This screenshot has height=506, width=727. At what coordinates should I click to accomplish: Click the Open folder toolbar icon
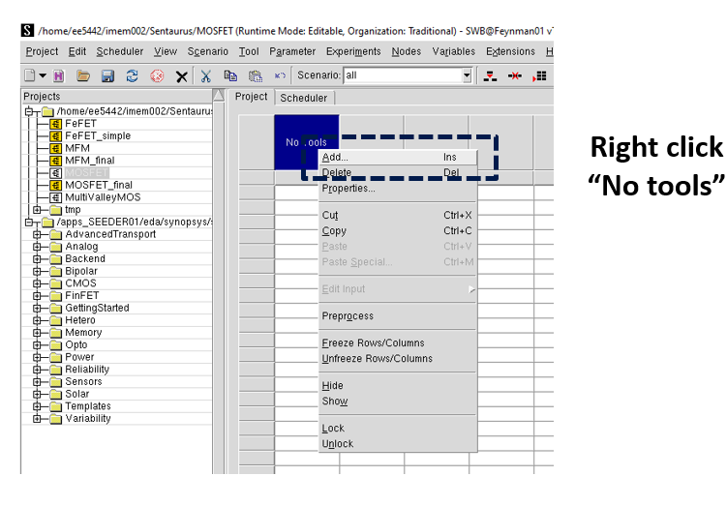[x=83, y=75]
